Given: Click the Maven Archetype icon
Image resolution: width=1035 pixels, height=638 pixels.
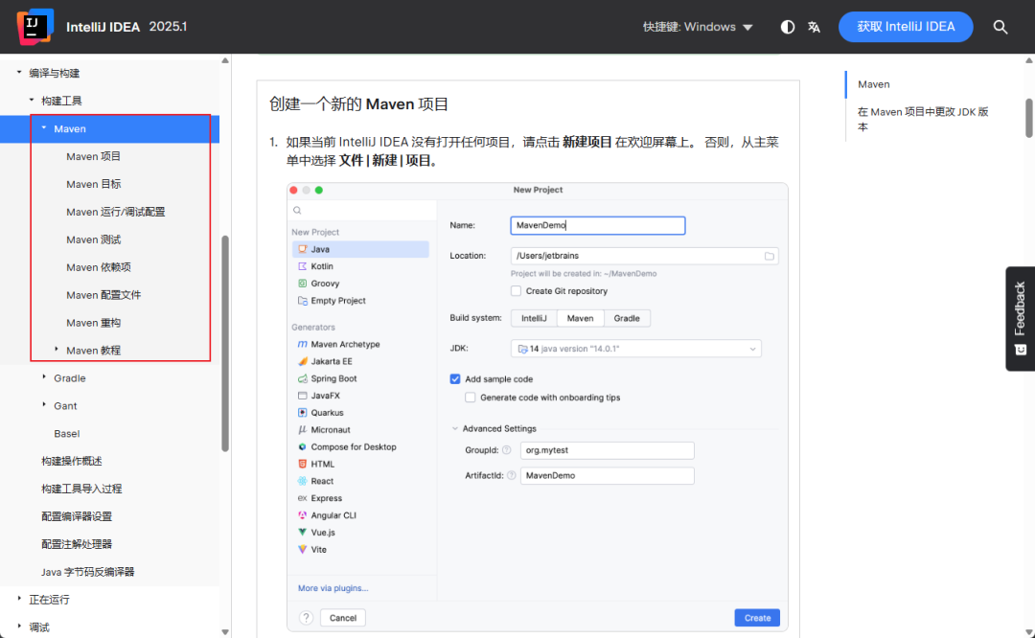Looking at the screenshot, I should point(302,345).
